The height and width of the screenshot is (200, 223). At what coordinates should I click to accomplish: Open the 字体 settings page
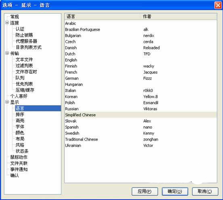coord(20,127)
